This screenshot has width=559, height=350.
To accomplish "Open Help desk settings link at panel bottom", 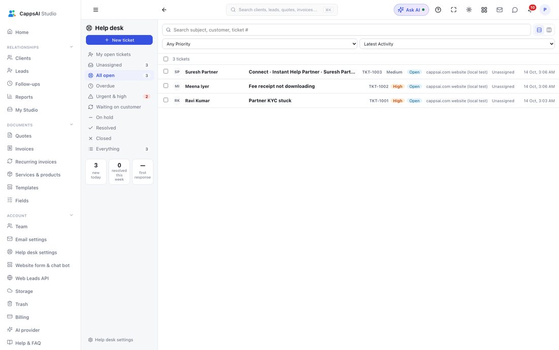I will (x=110, y=340).
